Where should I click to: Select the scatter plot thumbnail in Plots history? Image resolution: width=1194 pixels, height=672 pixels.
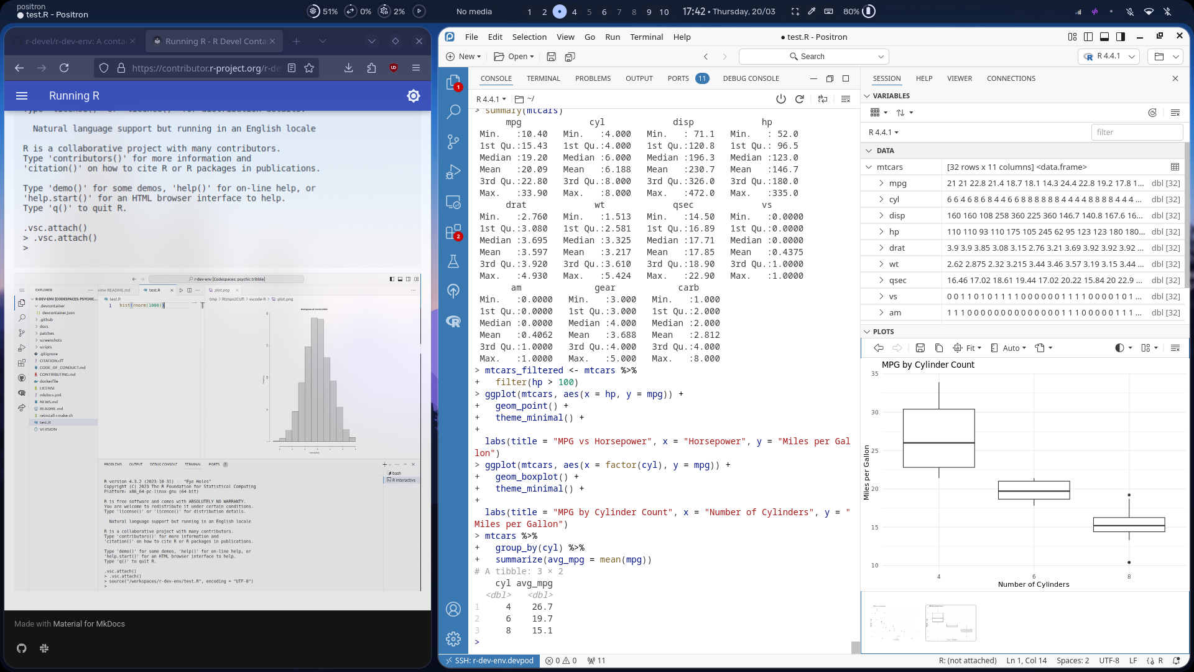894,623
